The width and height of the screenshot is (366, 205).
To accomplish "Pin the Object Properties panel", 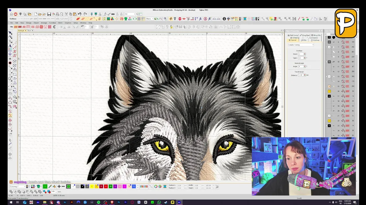I will (x=319, y=31).
